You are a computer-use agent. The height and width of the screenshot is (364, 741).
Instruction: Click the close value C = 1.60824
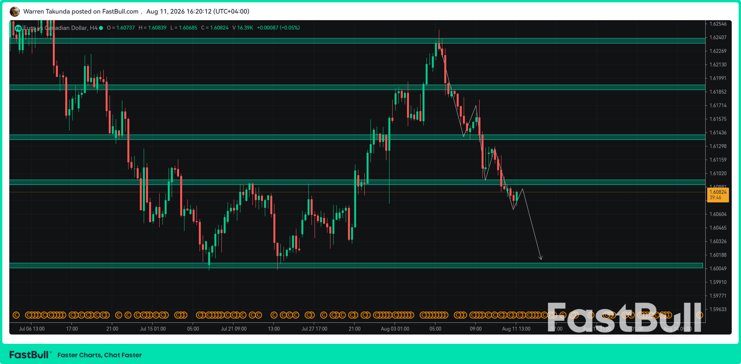(215, 28)
